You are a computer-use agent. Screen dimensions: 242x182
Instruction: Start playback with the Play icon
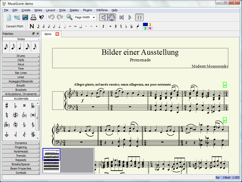(x=130, y=17)
